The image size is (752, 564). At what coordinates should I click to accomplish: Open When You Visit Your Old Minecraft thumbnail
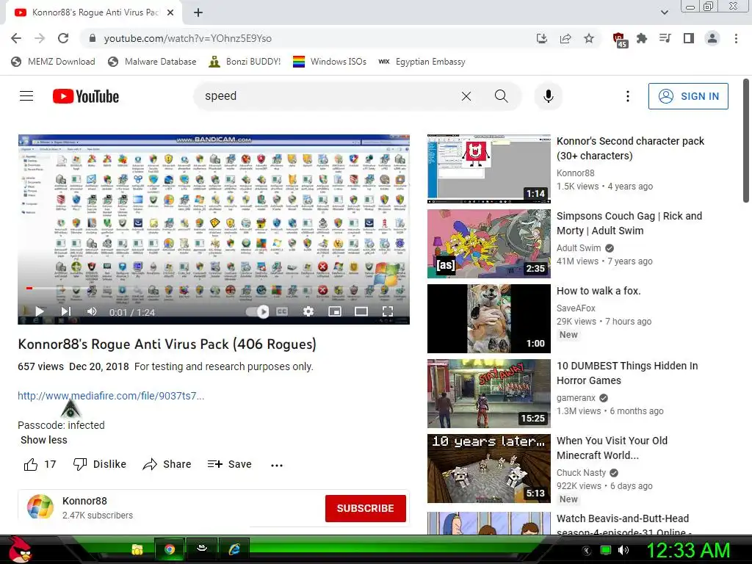(x=488, y=468)
